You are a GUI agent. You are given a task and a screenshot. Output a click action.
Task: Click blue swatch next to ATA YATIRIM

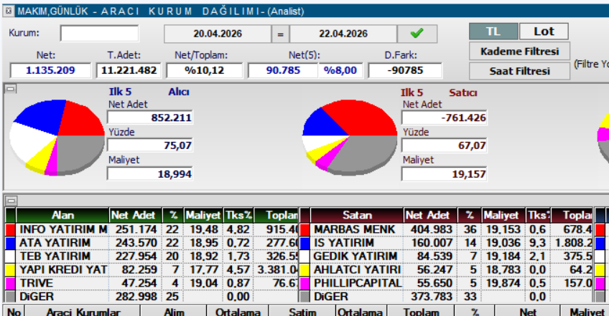(x=11, y=243)
